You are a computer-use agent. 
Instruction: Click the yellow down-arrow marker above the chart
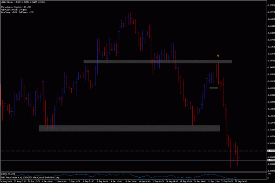pos(218,56)
